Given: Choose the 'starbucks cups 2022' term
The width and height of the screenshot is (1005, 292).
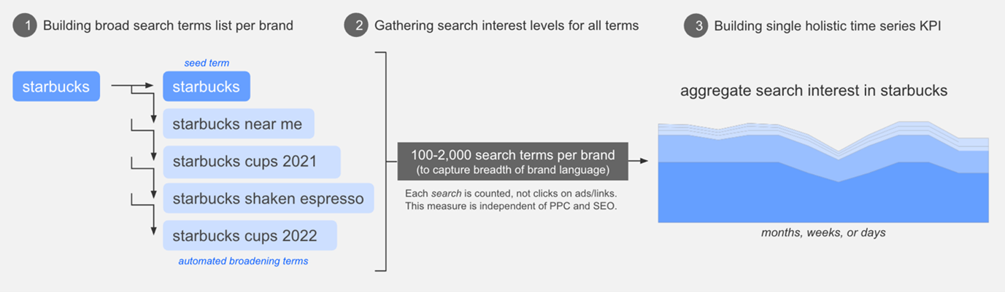Looking at the screenshot, I should tap(250, 235).
